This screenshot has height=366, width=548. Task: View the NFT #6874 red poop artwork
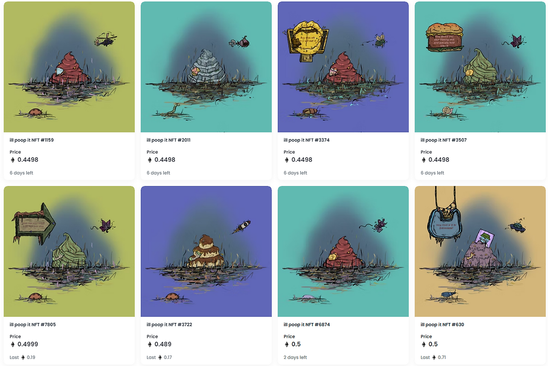pos(343,251)
